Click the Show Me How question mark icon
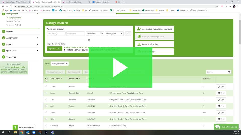The image size is (241, 135). pyautogui.click(x=15, y=128)
